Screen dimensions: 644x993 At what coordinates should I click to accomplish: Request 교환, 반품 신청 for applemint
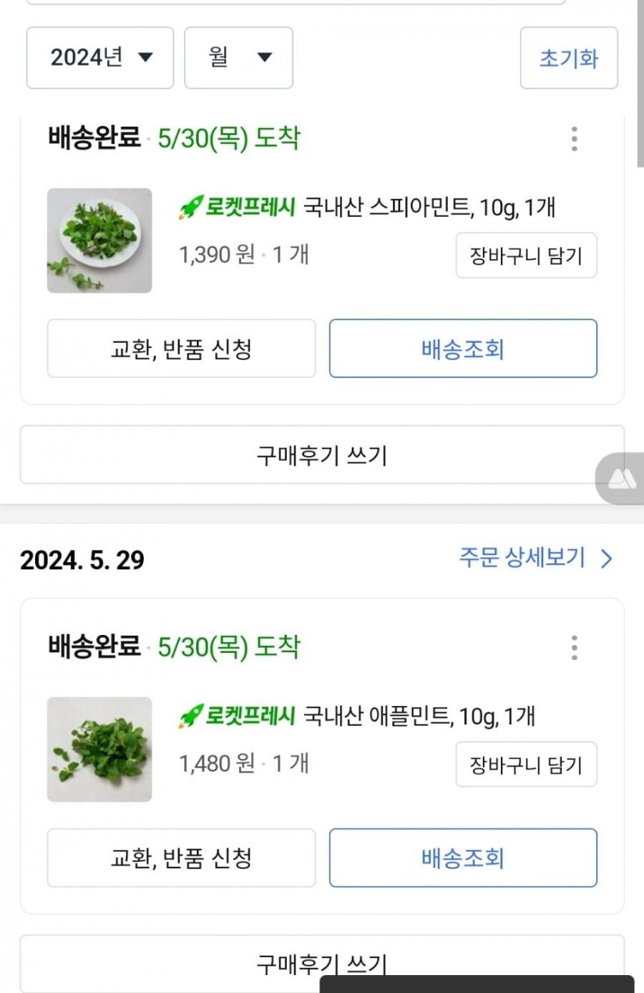(181, 858)
